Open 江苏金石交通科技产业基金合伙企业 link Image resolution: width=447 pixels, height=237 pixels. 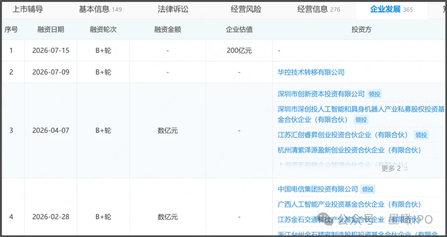point(349,219)
